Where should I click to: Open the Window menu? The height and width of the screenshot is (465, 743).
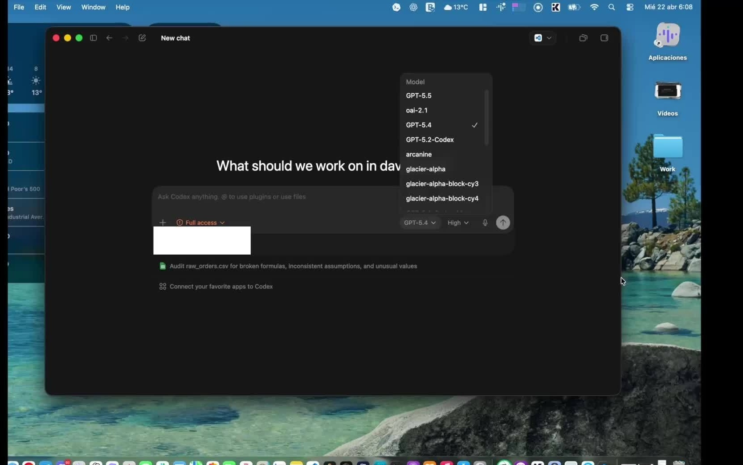pos(93,7)
